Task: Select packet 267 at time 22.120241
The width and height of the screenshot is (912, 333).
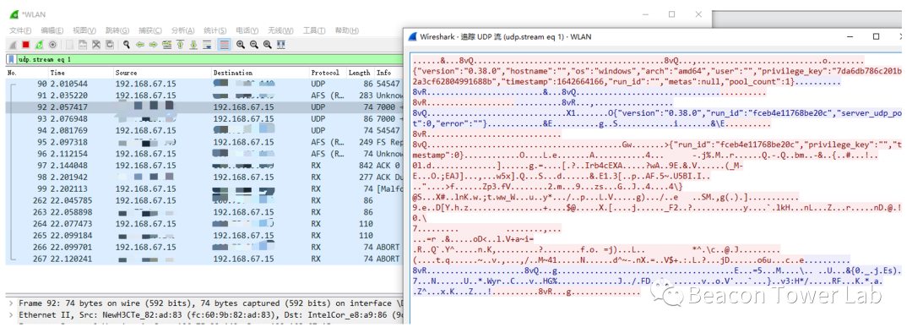Action: pos(204,259)
